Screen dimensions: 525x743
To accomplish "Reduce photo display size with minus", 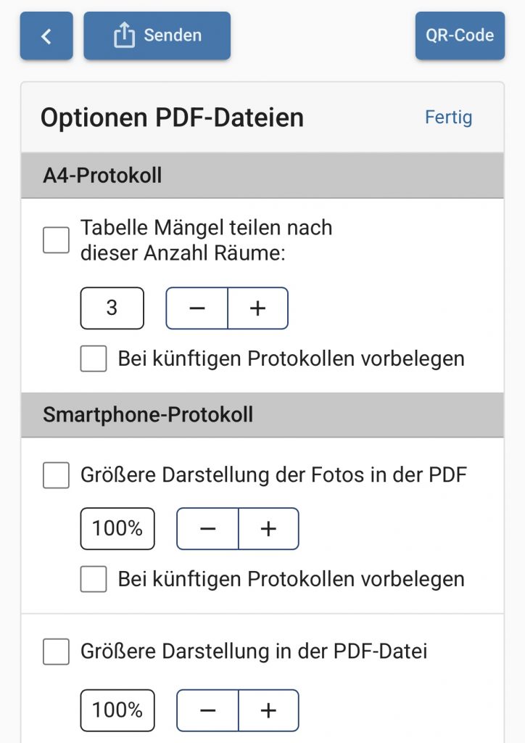I will click(x=207, y=528).
